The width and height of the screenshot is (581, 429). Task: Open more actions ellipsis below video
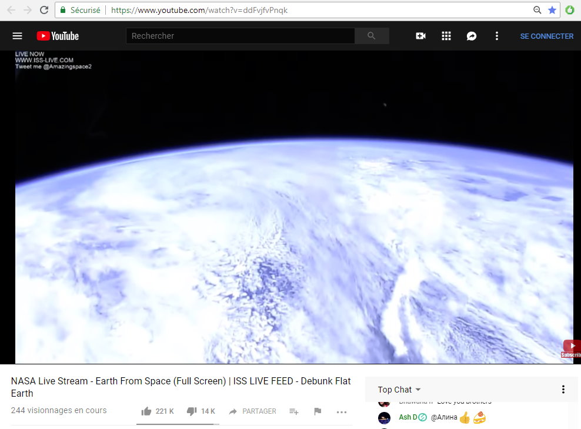342,412
